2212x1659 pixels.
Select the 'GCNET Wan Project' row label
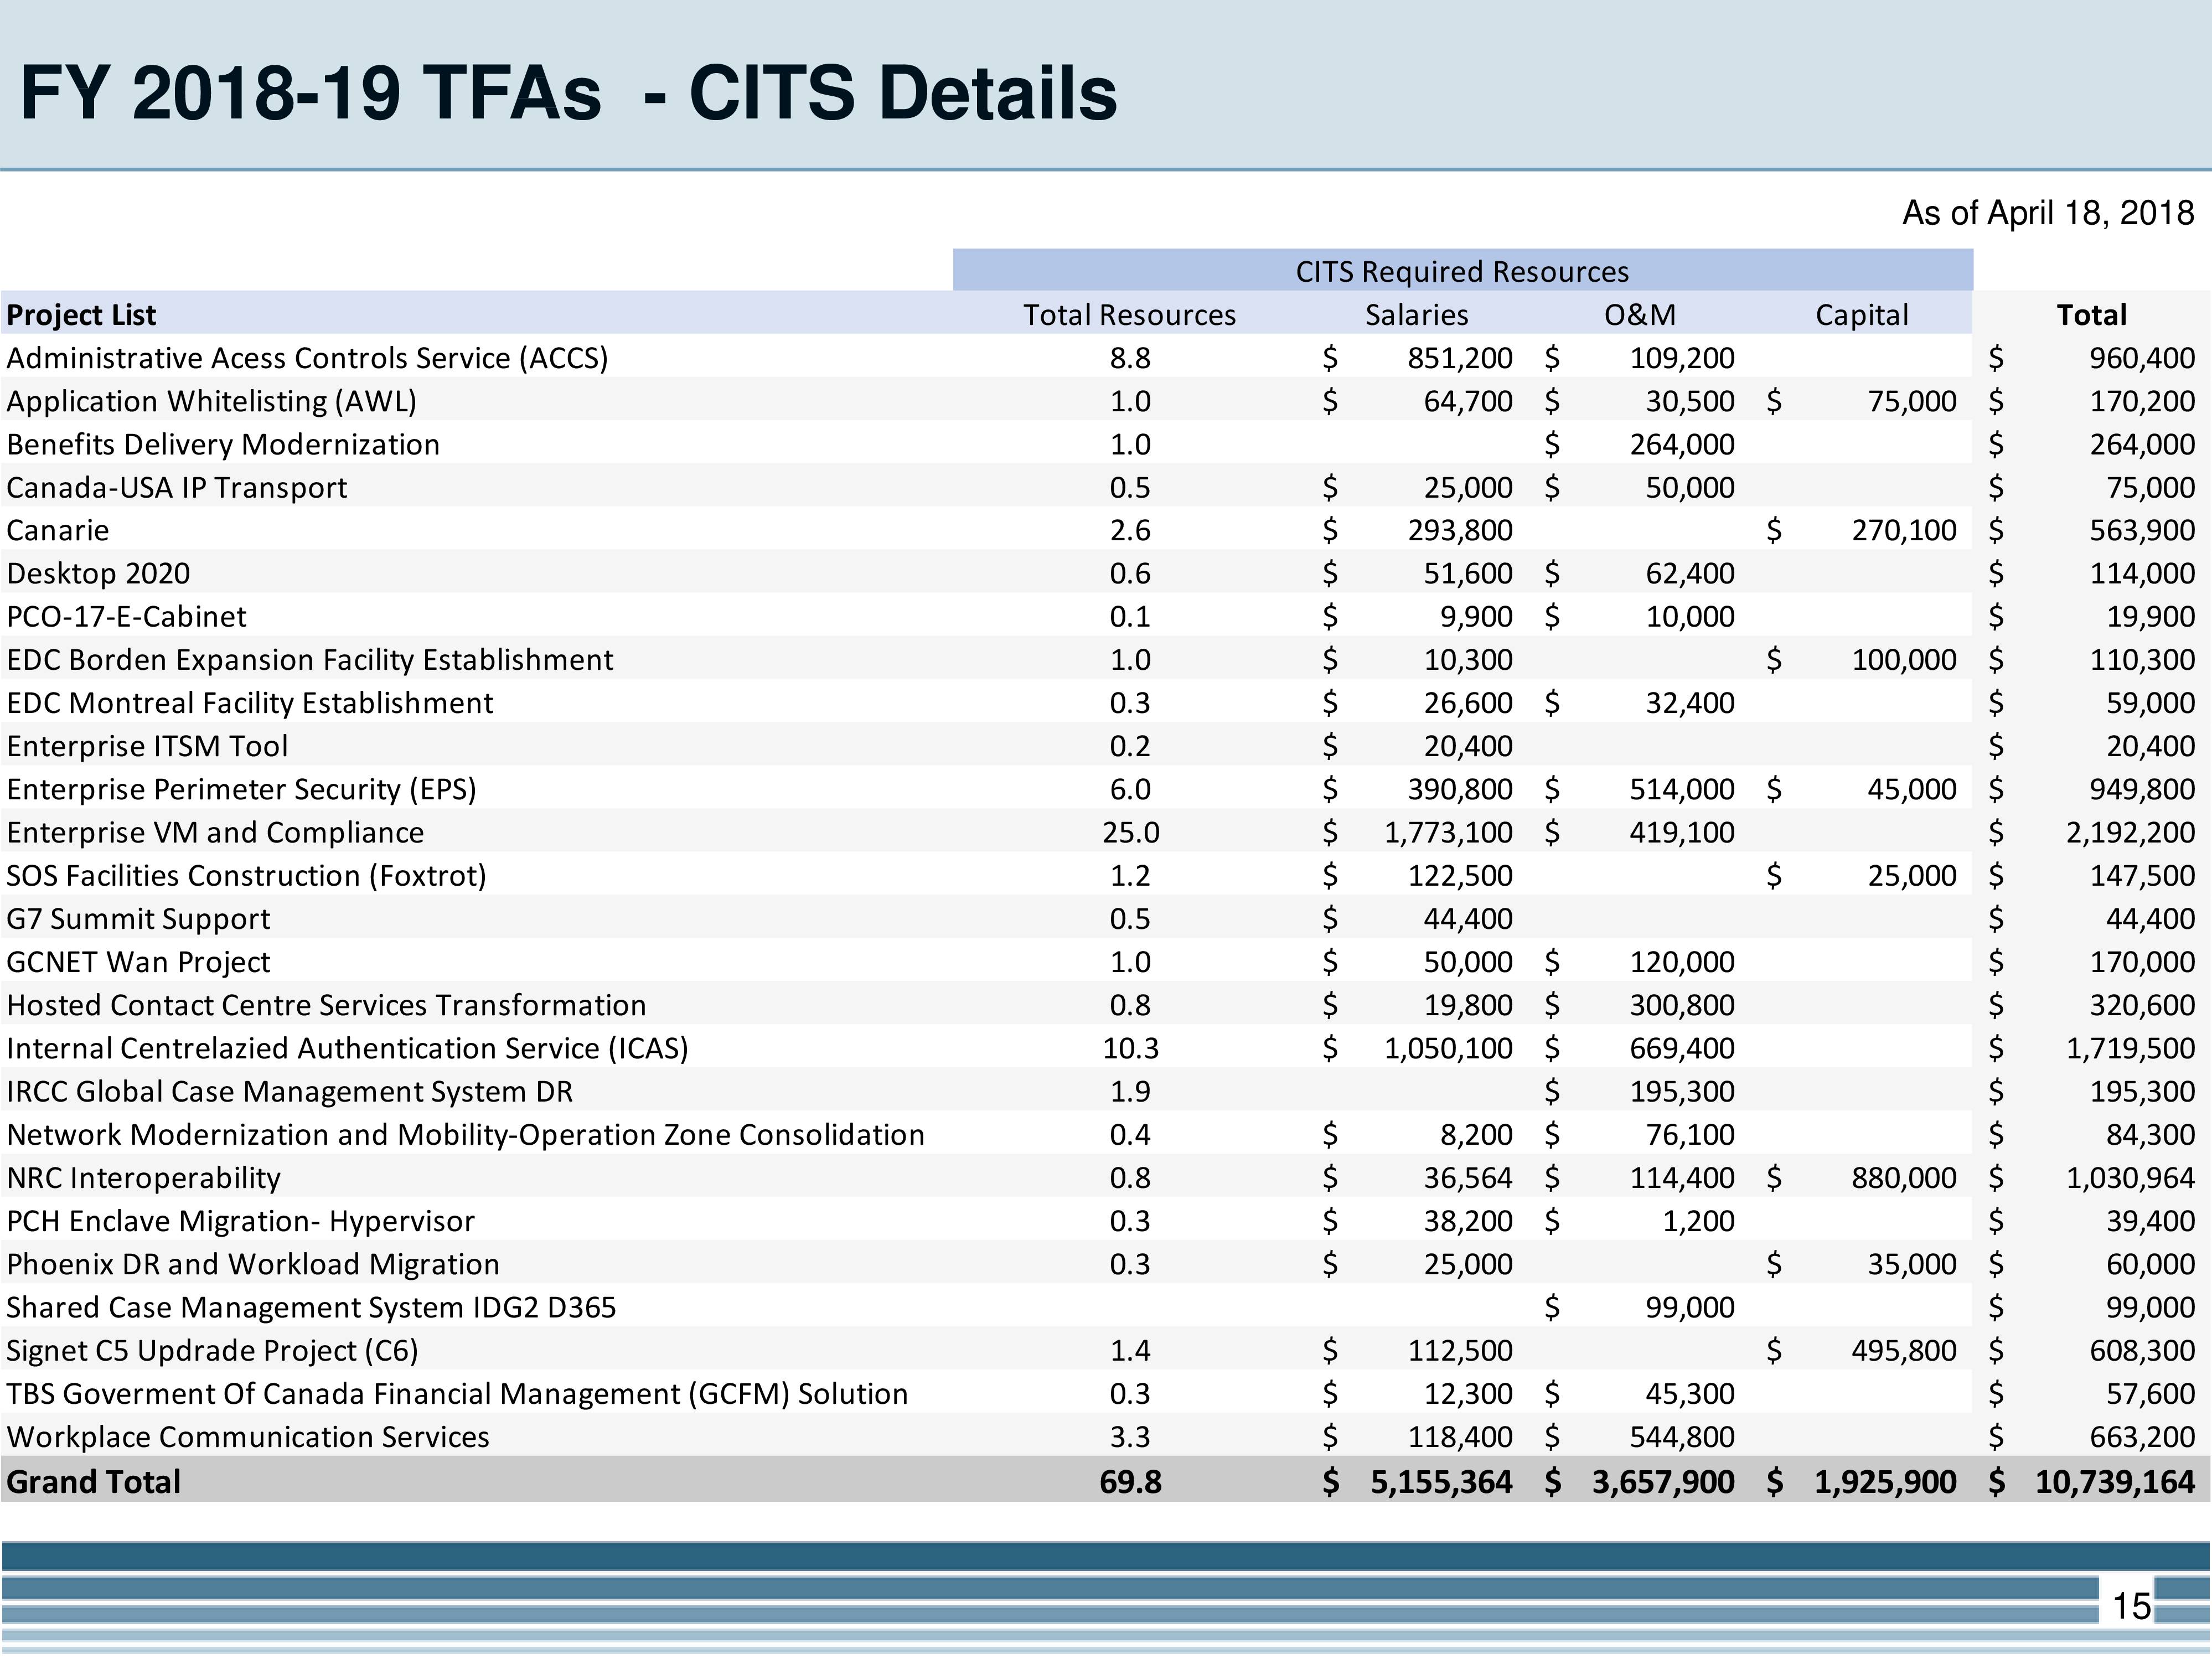(x=138, y=962)
